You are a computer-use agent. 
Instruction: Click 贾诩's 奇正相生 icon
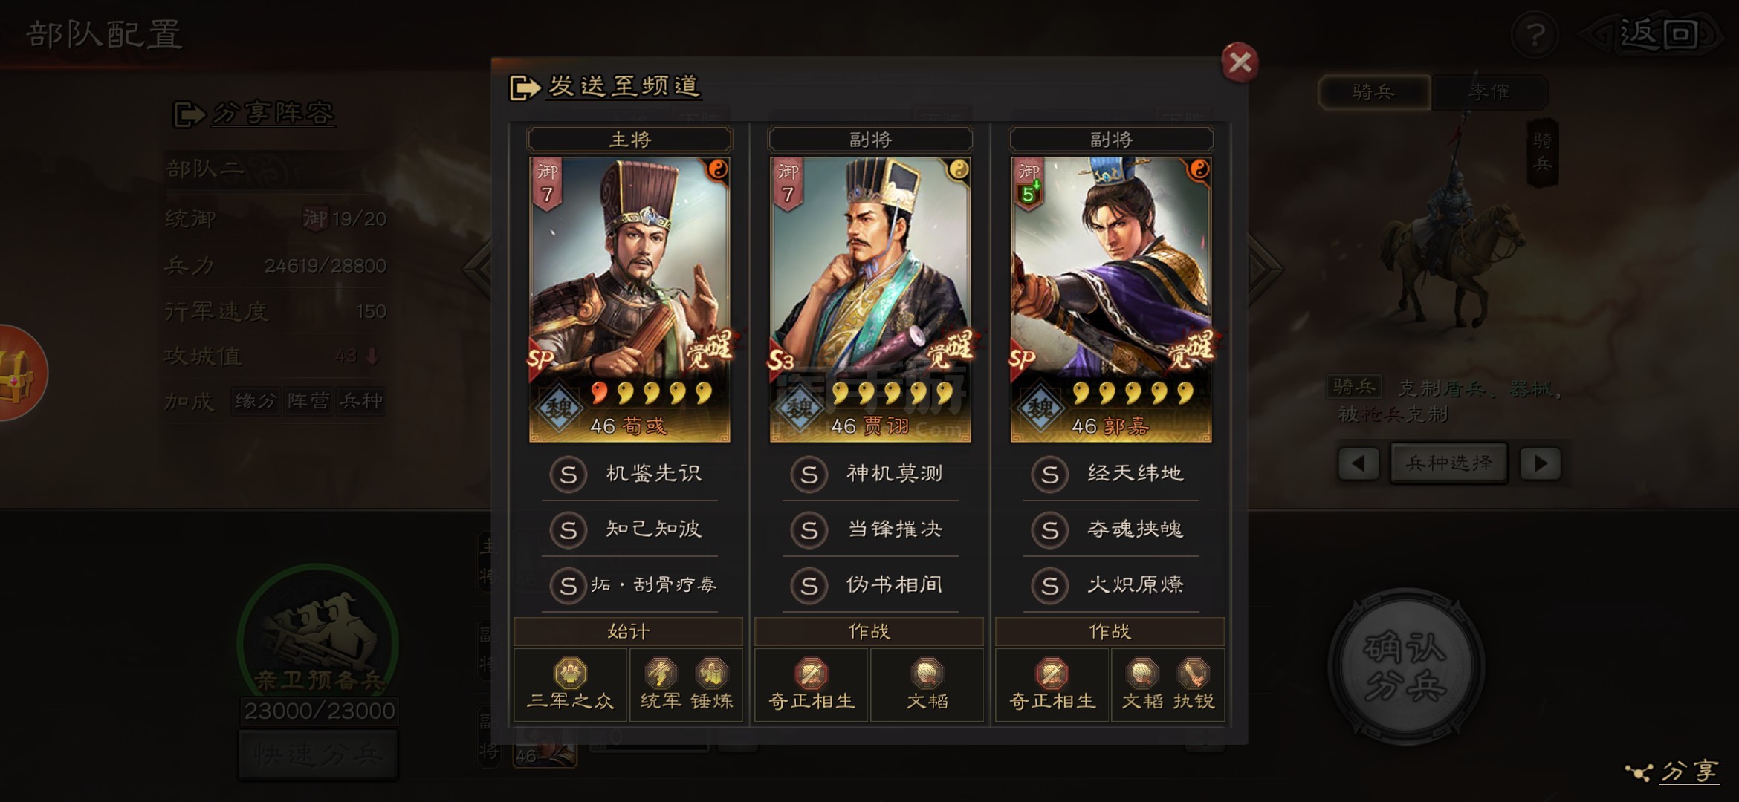pyautogui.click(x=811, y=674)
